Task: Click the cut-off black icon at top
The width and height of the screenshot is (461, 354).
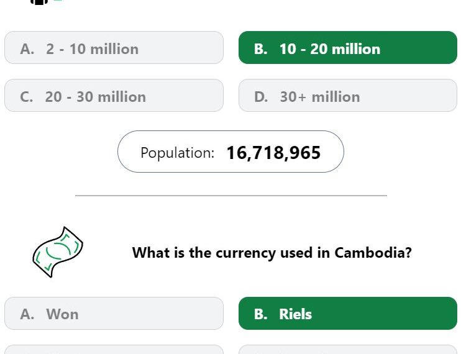Action: coord(39,2)
